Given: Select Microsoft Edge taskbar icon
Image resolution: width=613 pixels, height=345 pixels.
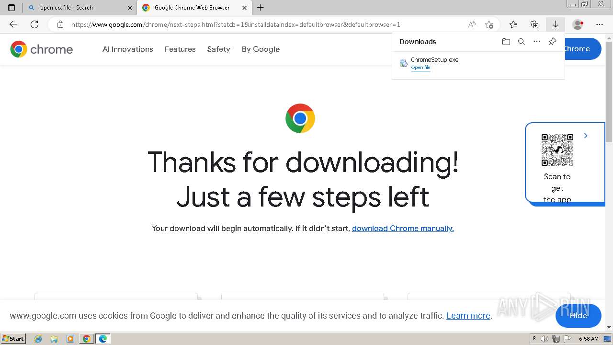Looking at the screenshot, I should [103, 339].
